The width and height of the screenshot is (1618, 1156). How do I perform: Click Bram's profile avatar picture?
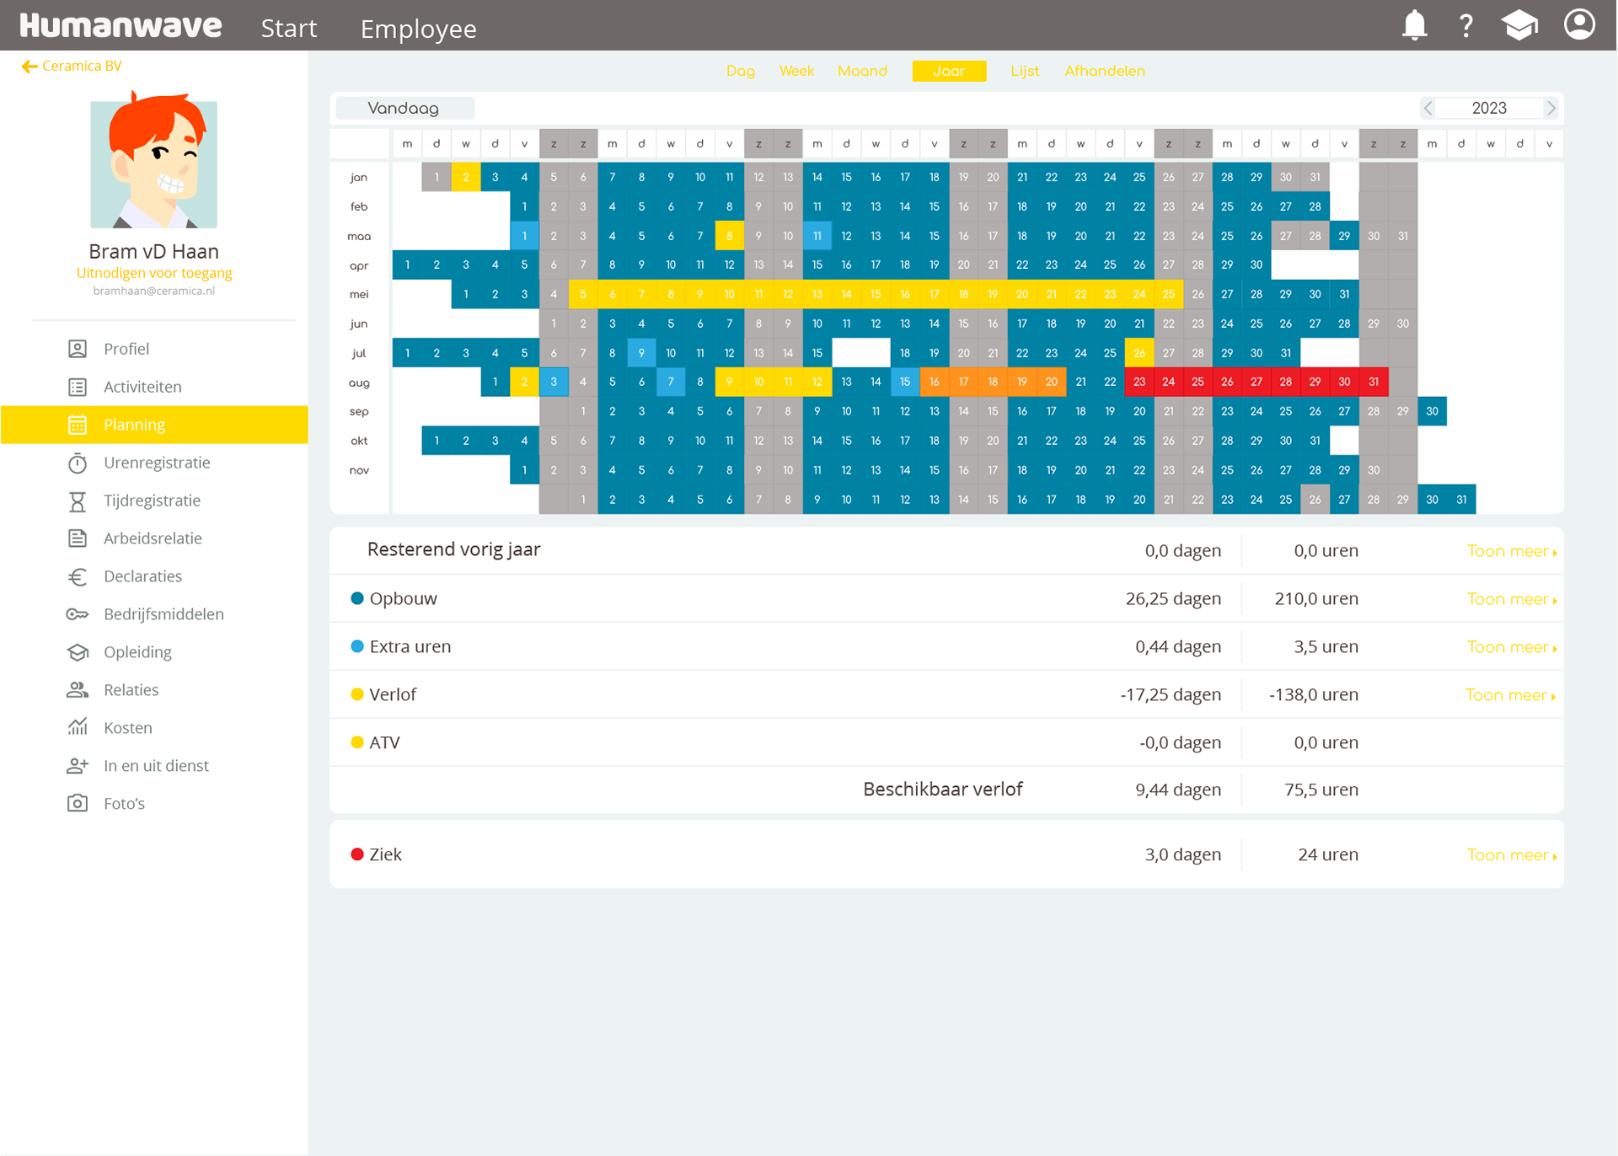click(x=154, y=163)
